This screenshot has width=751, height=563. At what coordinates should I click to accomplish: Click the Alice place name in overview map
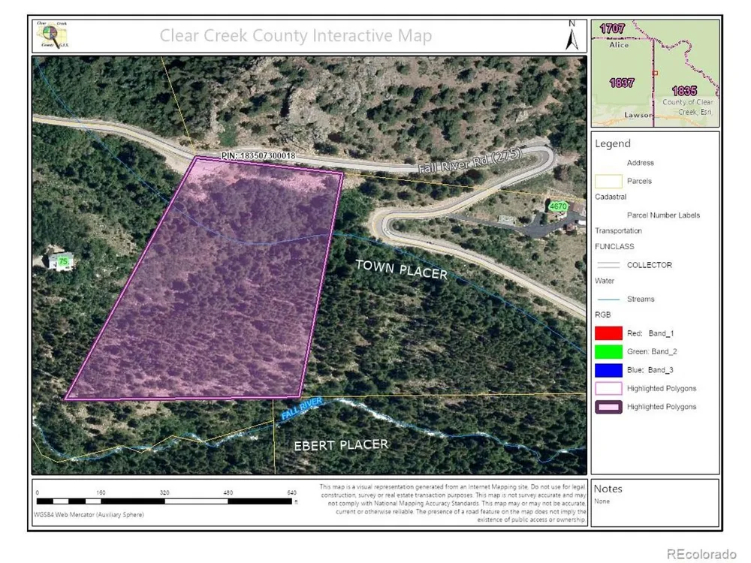pyautogui.click(x=619, y=44)
